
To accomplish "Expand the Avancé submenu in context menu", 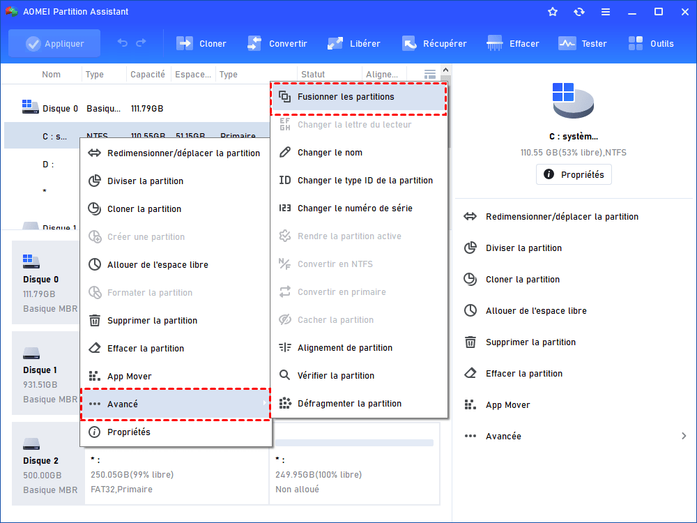I will point(175,404).
